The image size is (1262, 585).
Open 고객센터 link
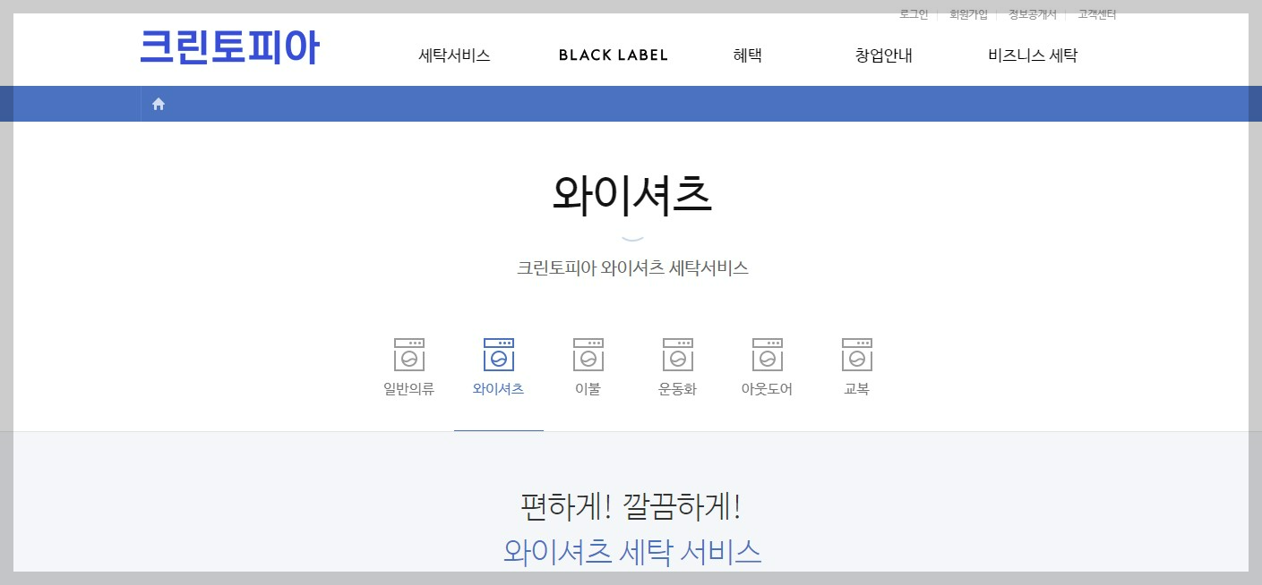click(1096, 14)
